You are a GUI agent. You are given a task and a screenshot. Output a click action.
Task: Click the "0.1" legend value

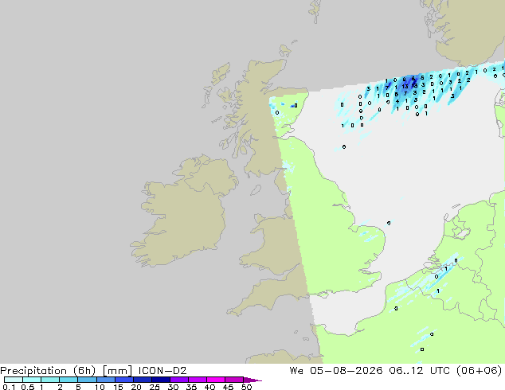point(8,387)
